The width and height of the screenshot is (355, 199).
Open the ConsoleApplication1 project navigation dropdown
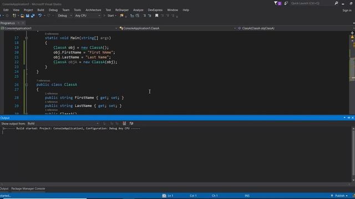point(59,28)
